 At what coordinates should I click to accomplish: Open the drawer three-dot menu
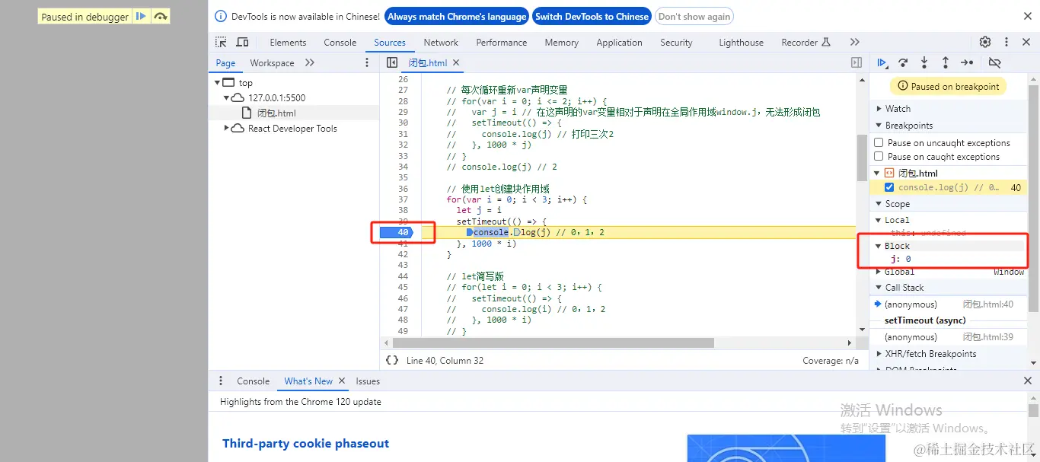pyautogui.click(x=221, y=381)
